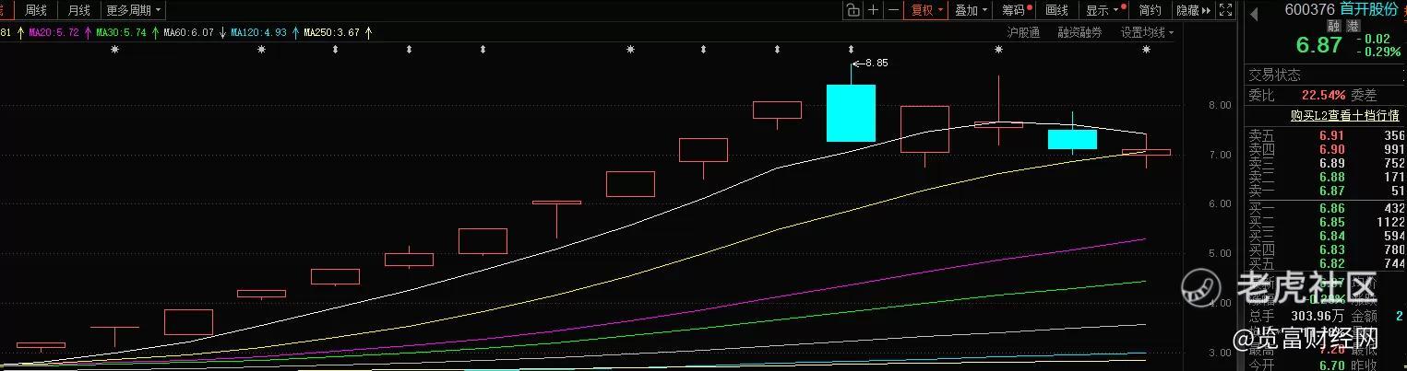
Task: Open the 复权 adjustment dropdown
Action: 926,10
